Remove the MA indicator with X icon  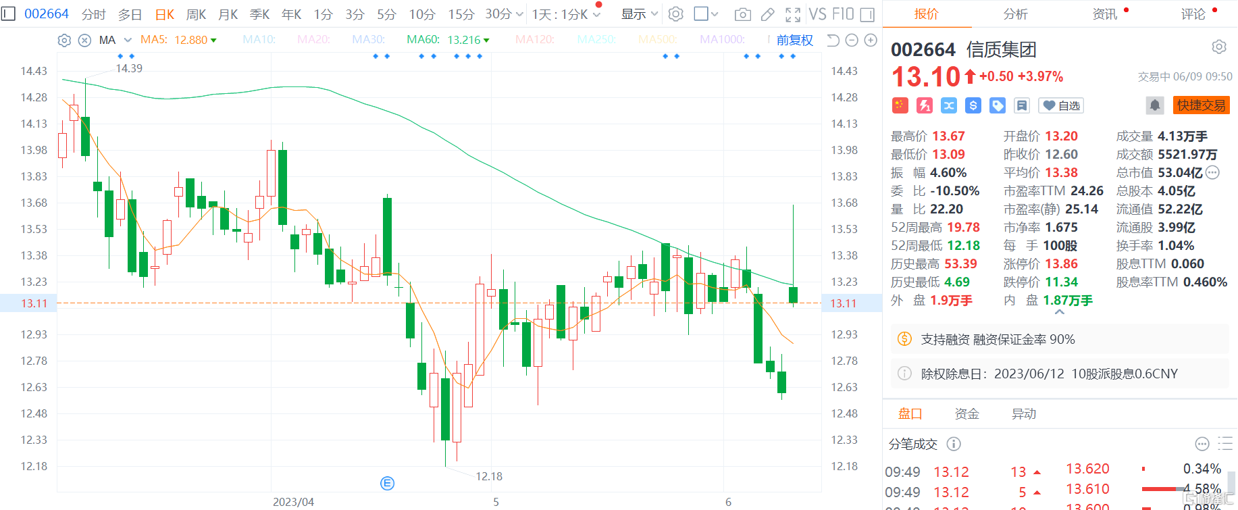click(84, 41)
